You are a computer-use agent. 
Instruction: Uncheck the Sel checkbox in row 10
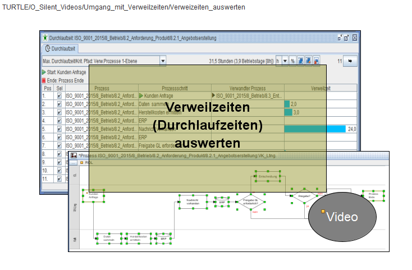(x=59, y=171)
